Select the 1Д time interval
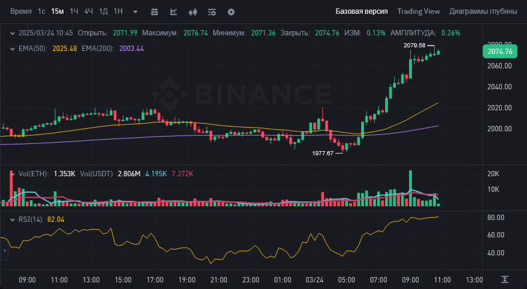This screenshot has width=527, height=289. [x=103, y=11]
